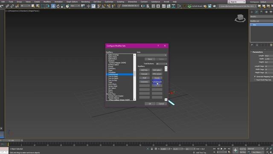Viewport: 273px width, 154px height.
Task: Click the Length parameter field
Action: pyautogui.click(x=269, y=56)
